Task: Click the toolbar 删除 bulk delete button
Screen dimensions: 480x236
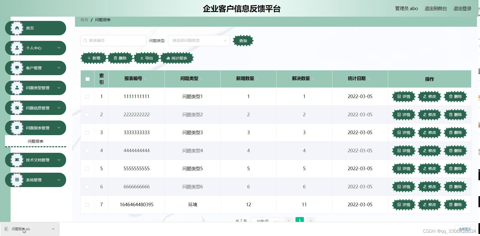Action: pyautogui.click(x=120, y=58)
